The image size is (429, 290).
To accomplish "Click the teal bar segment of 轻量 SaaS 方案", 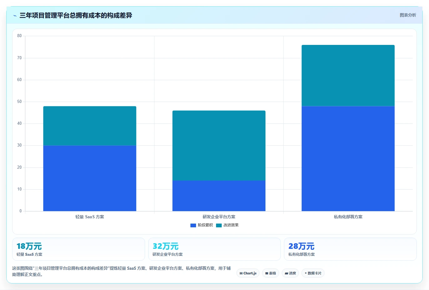I will pos(90,126).
